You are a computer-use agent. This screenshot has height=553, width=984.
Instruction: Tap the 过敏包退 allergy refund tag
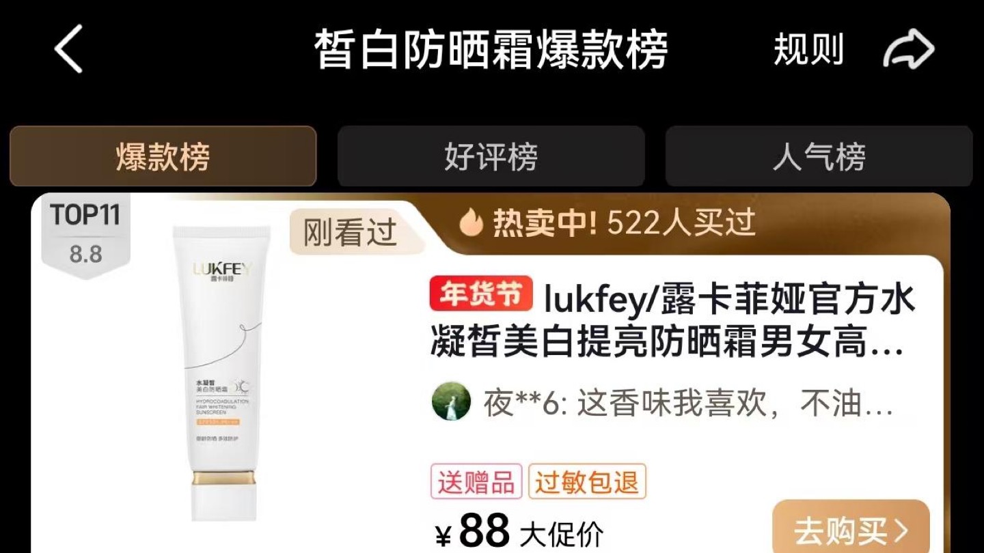pyautogui.click(x=587, y=482)
